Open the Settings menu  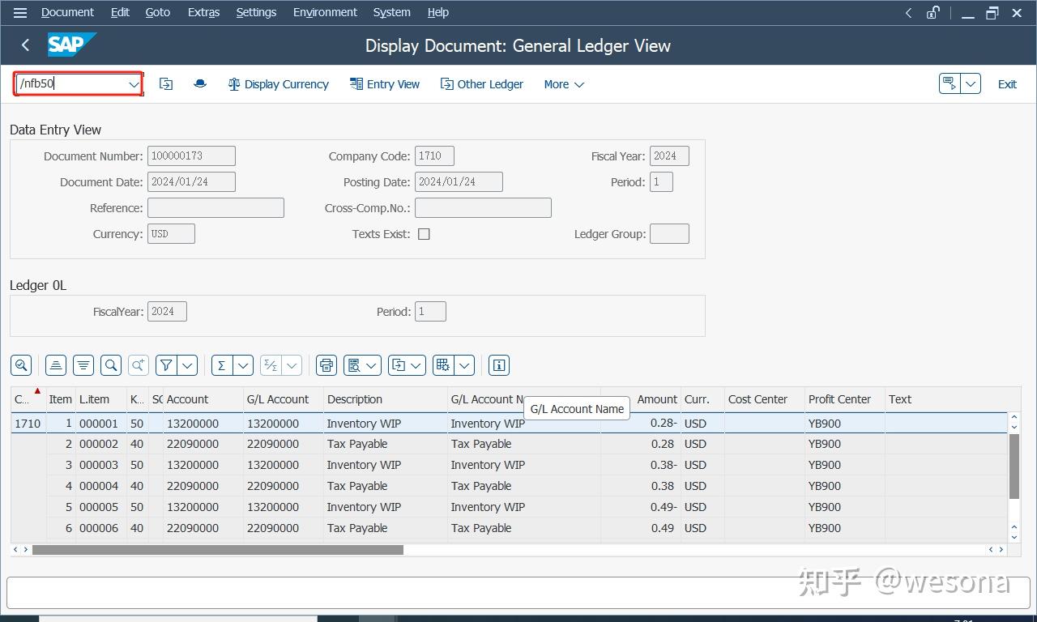coord(256,12)
